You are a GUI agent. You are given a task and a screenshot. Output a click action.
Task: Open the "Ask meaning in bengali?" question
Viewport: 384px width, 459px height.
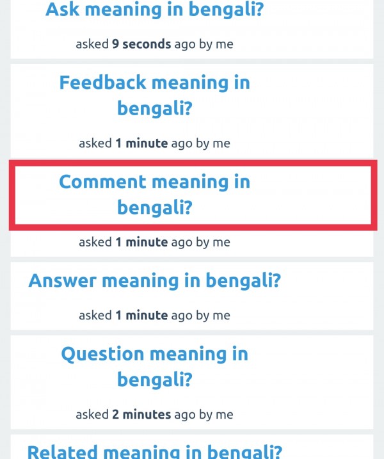(x=154, y=10)
